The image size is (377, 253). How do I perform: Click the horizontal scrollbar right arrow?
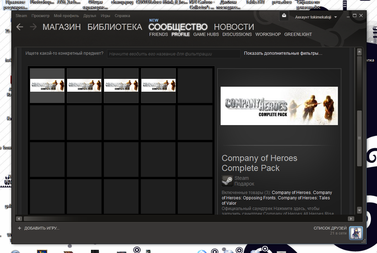click(x=351, y=219)
